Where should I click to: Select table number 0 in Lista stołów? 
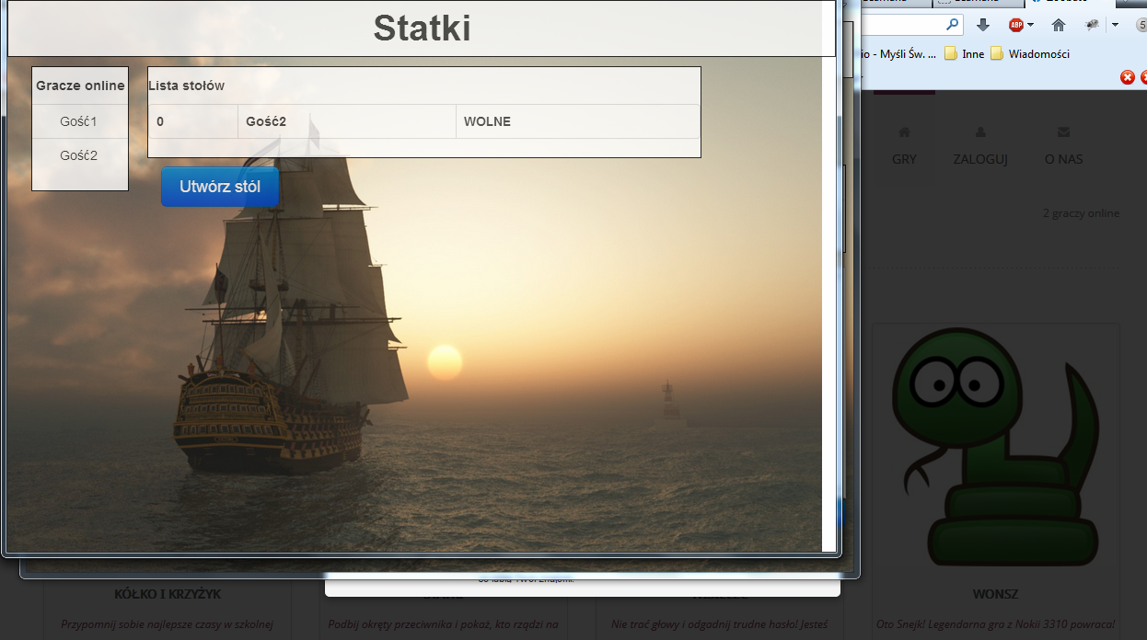[160, 121]
